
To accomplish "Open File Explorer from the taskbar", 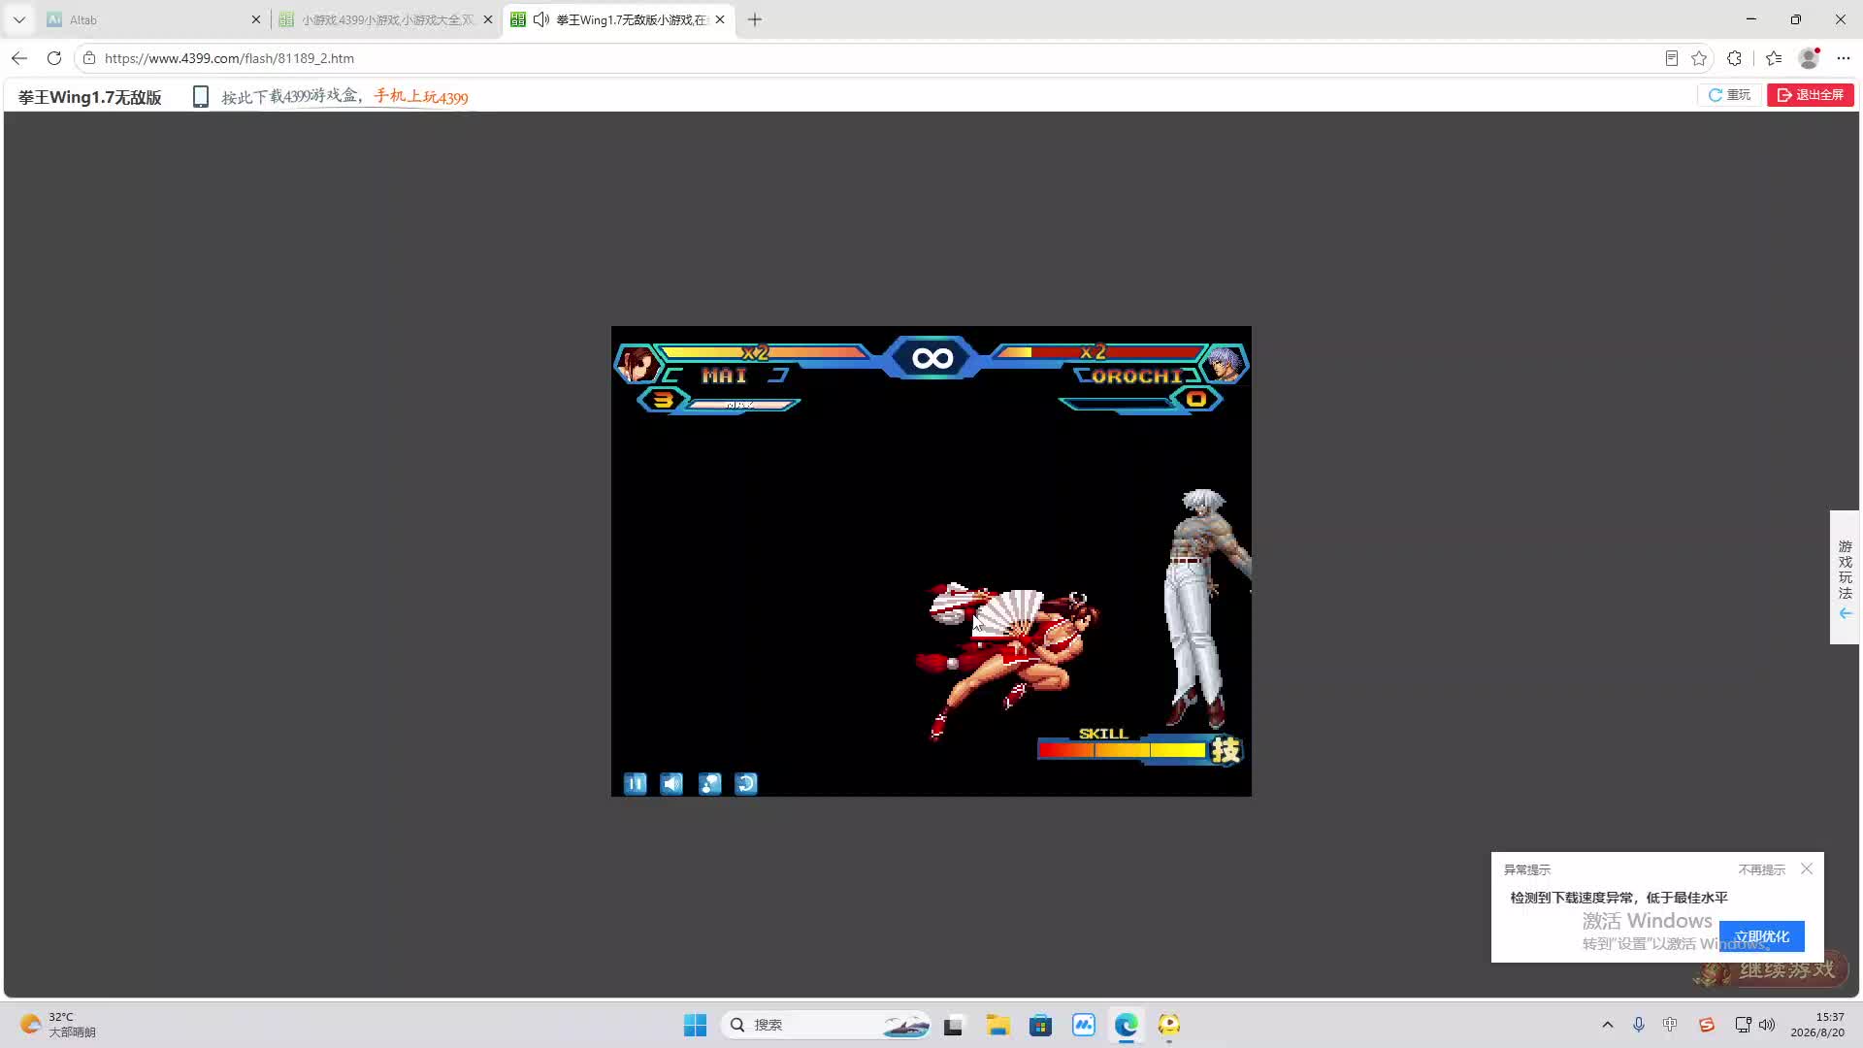I will click(997, 1025).
